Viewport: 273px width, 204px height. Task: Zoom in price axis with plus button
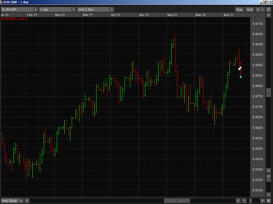click(x=269, y=176)
